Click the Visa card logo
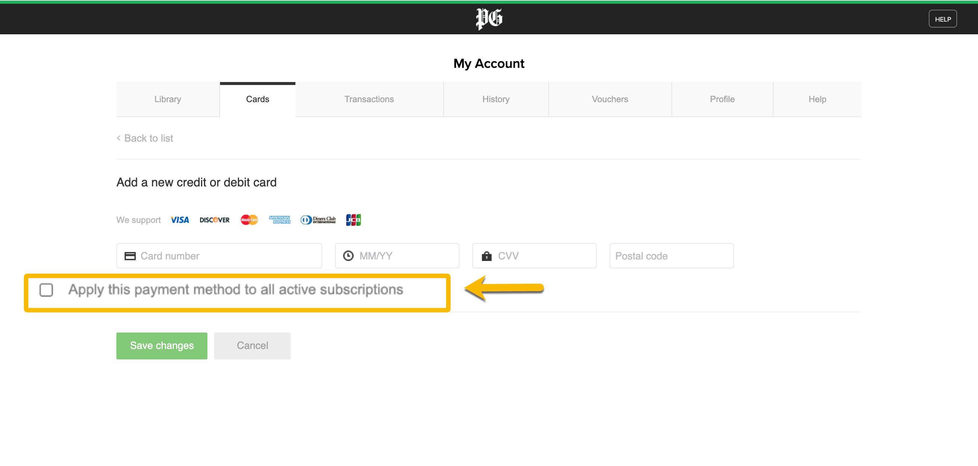This screenshot has height=466, width=978. [x=179, y=220]
